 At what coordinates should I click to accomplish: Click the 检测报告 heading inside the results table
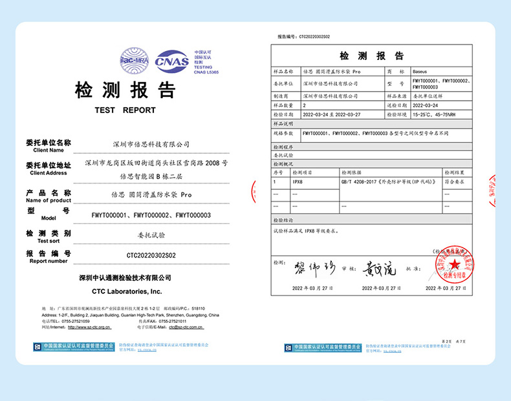click(371, 56)
